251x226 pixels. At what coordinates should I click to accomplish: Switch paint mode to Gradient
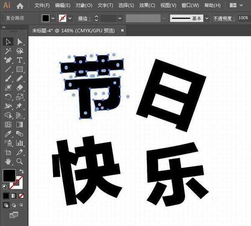coord(14,196)
